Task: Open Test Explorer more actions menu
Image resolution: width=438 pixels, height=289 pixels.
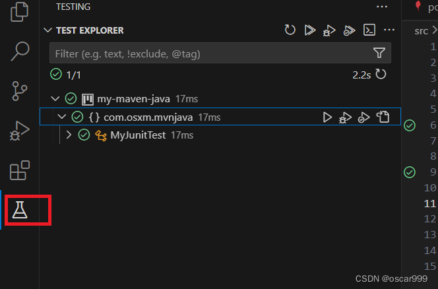Action: pyautogui.click(x=389, y=30)
